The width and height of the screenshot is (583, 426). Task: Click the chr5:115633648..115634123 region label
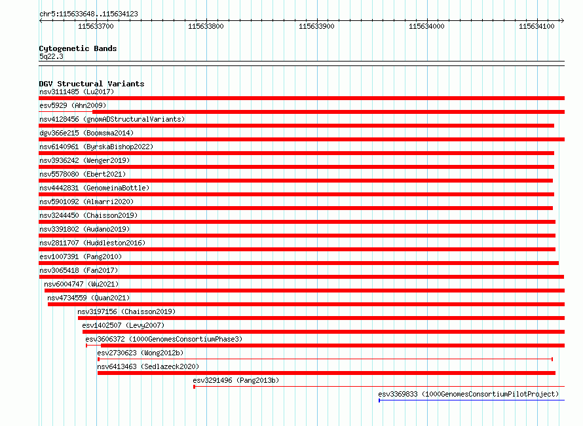point(88,14)
